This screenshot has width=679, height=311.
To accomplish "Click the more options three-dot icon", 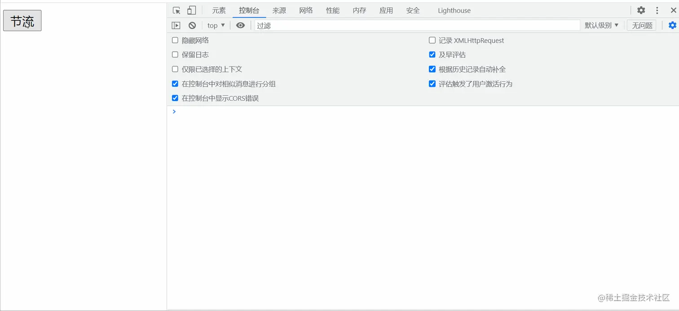I will (x=657, y=10).
